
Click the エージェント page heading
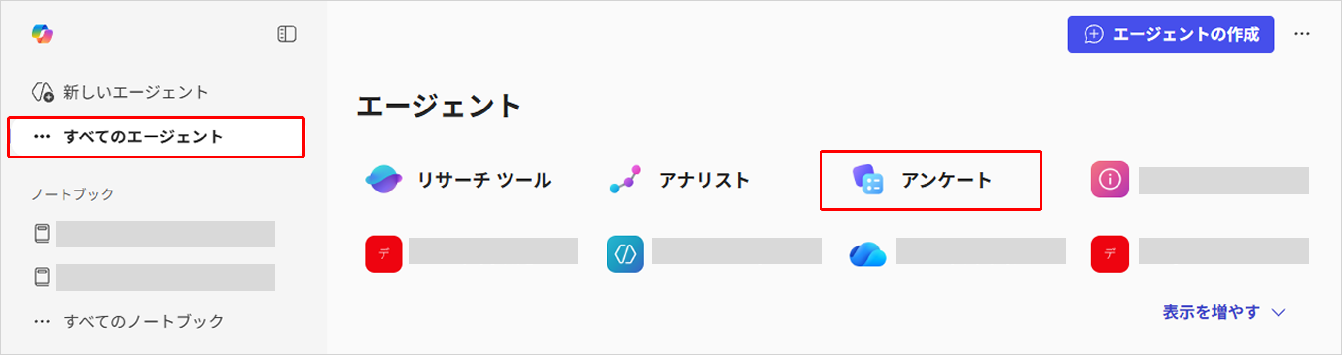tap(439, 106)
